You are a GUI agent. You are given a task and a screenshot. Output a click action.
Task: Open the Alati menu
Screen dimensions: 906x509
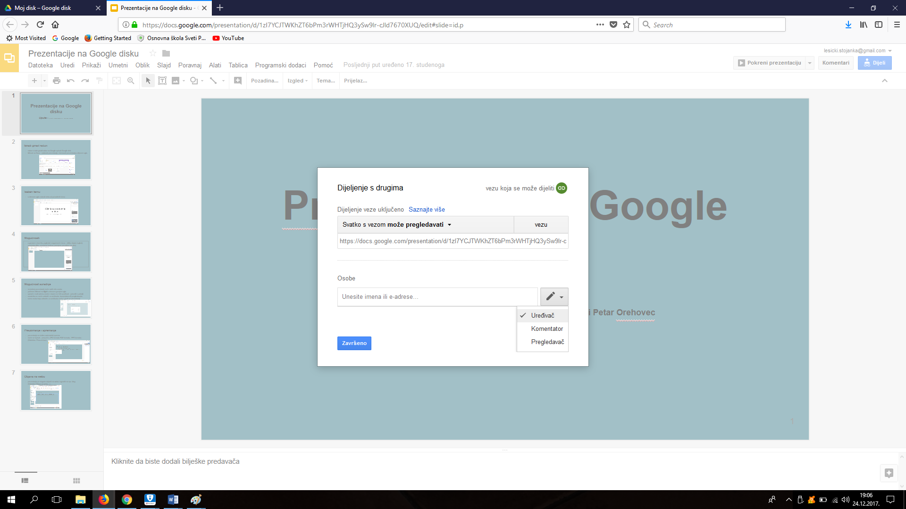coord(215,65)
